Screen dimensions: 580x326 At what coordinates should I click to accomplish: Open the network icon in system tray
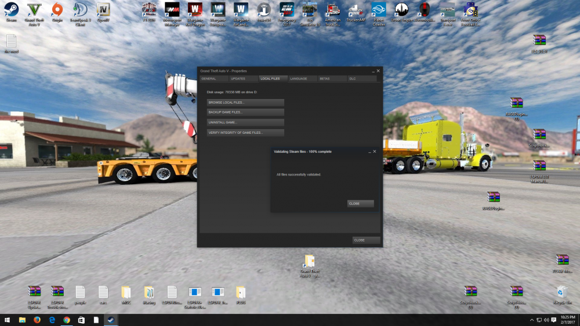(539, 320)
